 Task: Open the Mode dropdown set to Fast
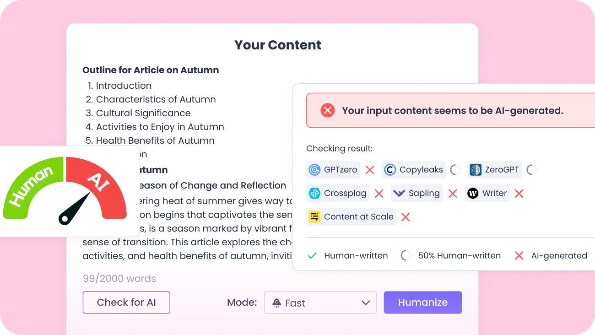tap(320, 303)
